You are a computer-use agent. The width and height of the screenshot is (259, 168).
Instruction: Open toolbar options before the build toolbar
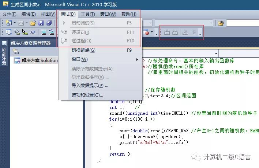[x=157, y=34]
